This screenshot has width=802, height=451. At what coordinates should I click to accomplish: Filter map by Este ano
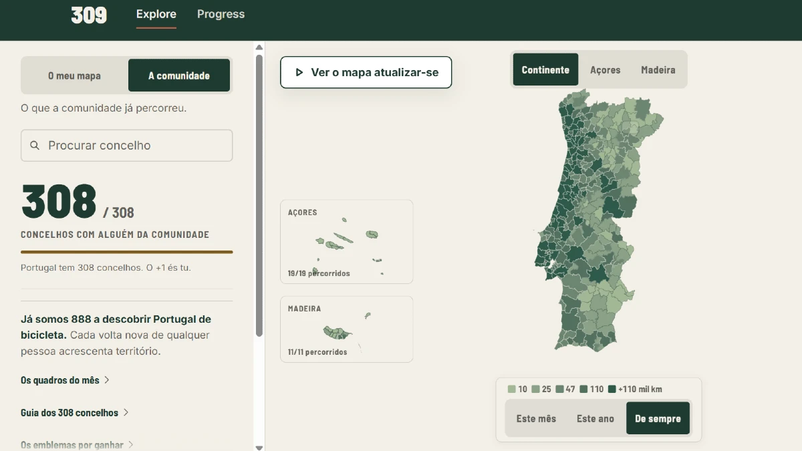pyautogui.click(x=595, y=418)
